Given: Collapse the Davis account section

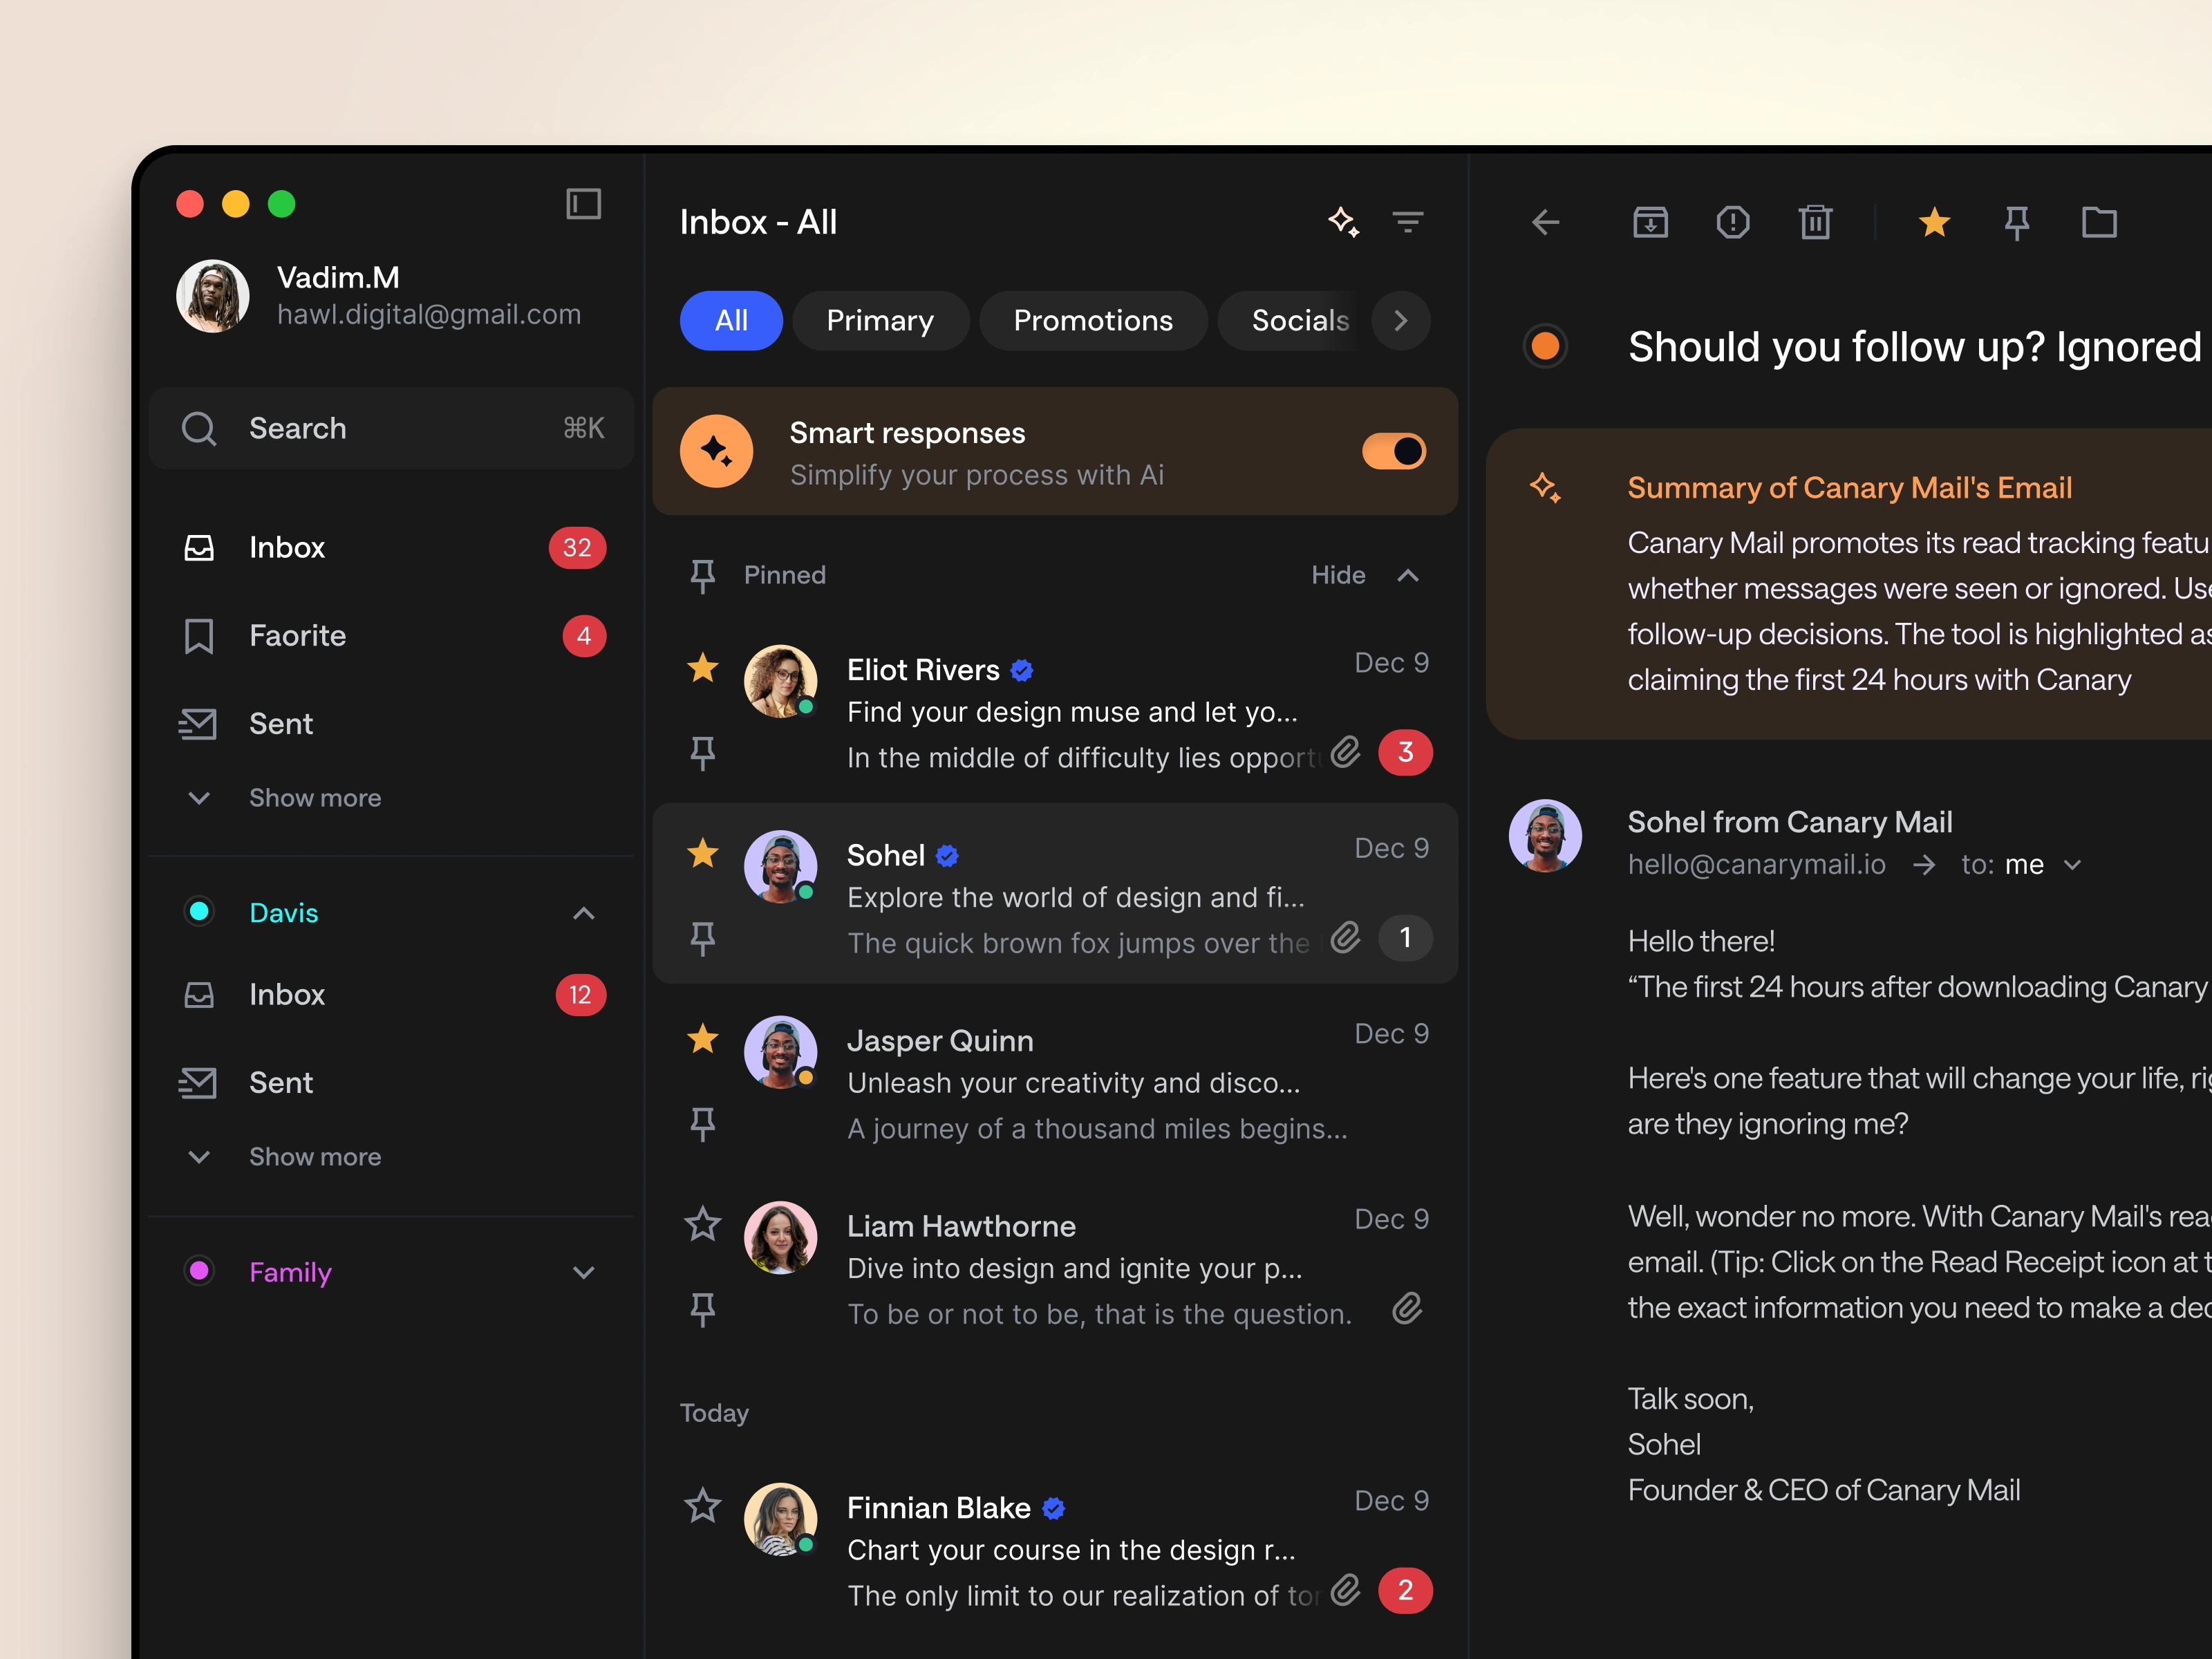Looking at the screenshot, I should [x=584, y=913].
